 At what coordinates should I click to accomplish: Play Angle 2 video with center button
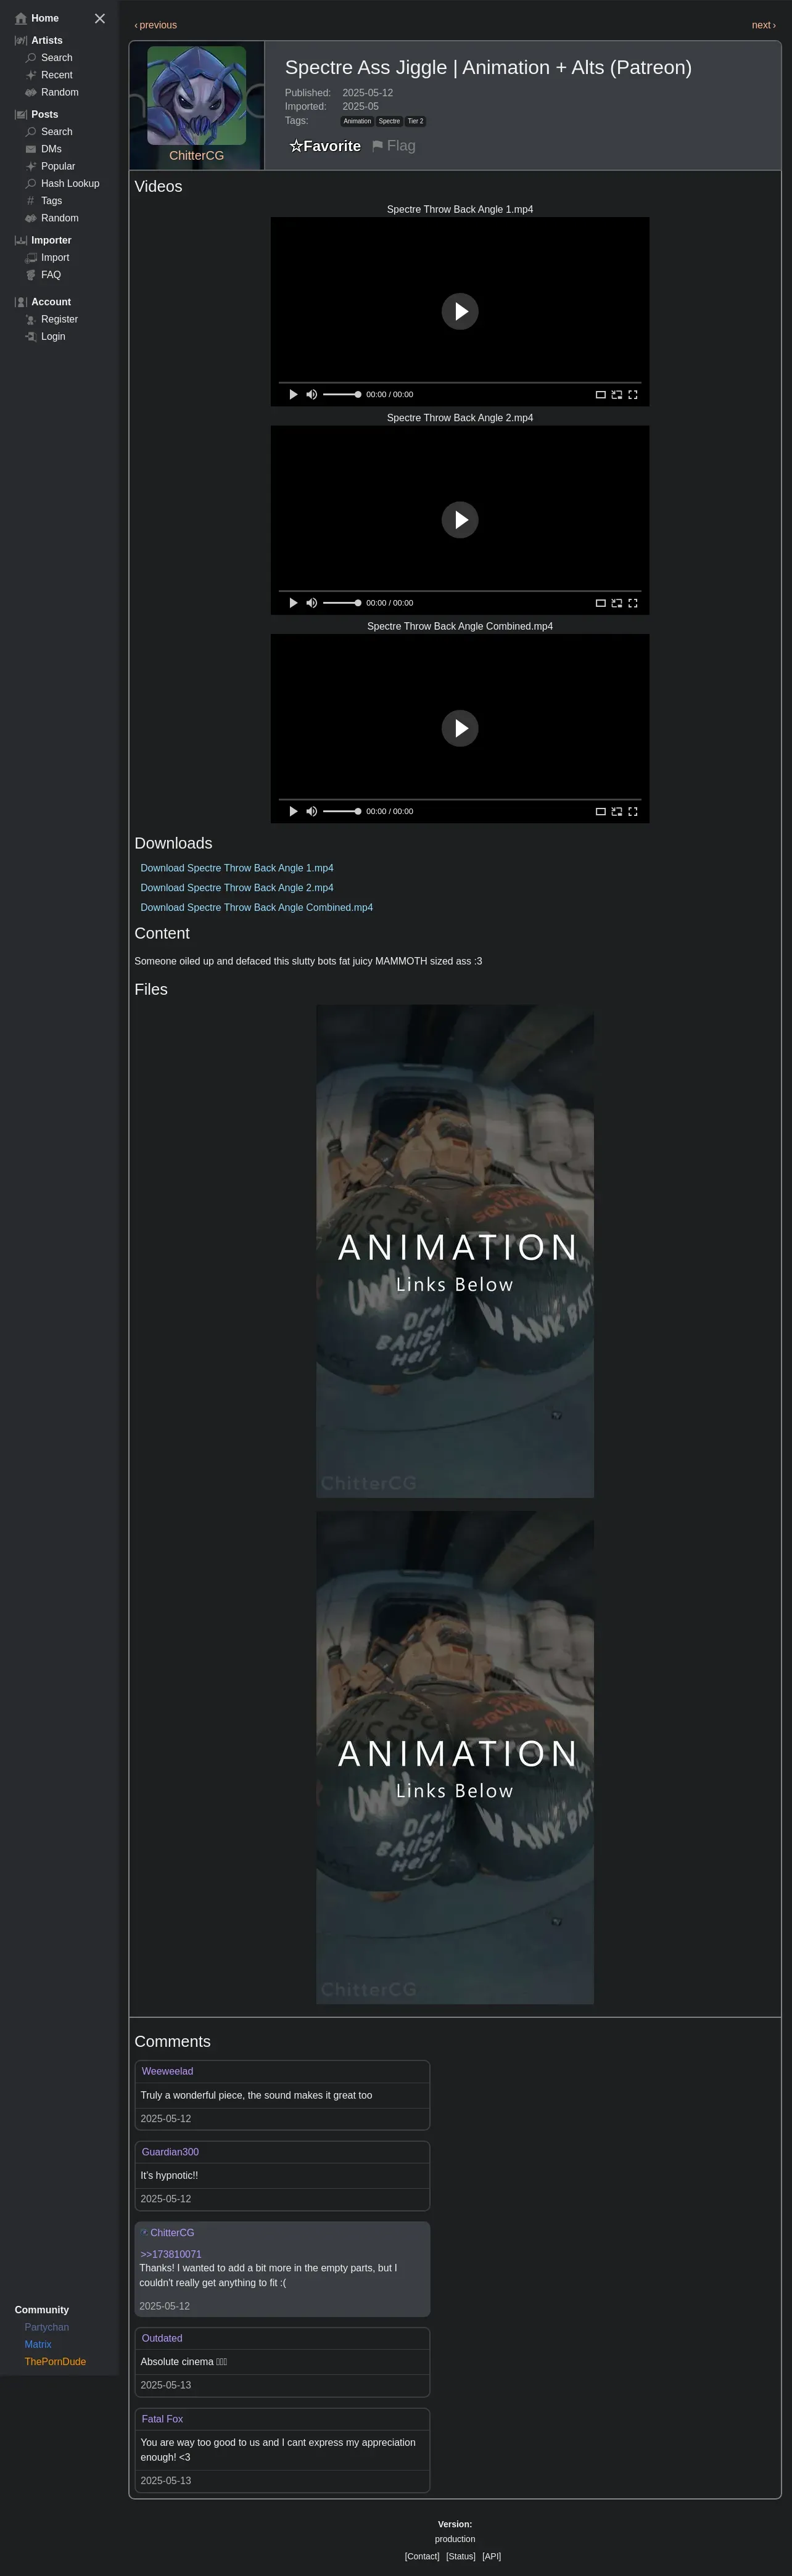(x=460, y=520)
